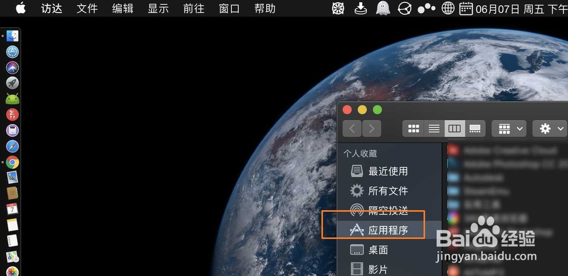
Task: Click the three dots menu bar icon
Action: coord(427,9)
